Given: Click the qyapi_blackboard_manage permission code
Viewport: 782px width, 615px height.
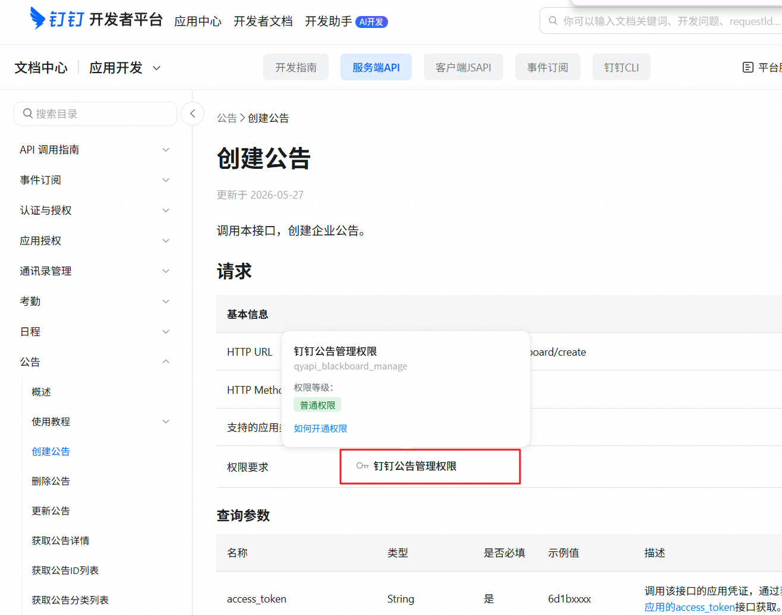Looking at the screenshot, I should (x=351, y=366).
